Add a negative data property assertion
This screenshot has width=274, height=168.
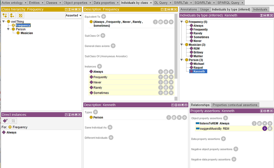point(234,159)
